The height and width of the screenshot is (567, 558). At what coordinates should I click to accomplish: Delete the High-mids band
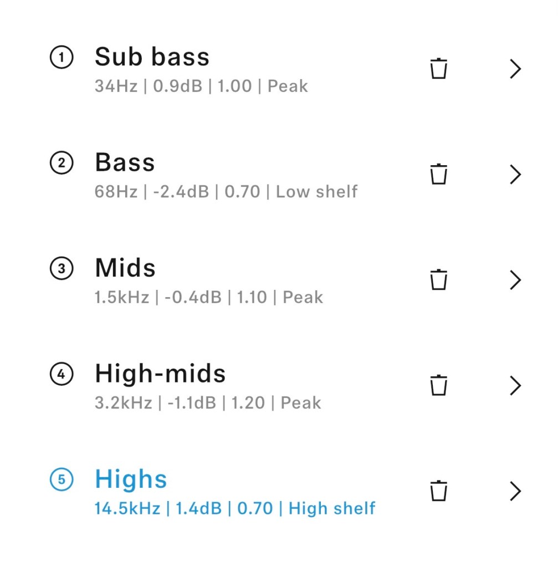(x=438, y=385)
